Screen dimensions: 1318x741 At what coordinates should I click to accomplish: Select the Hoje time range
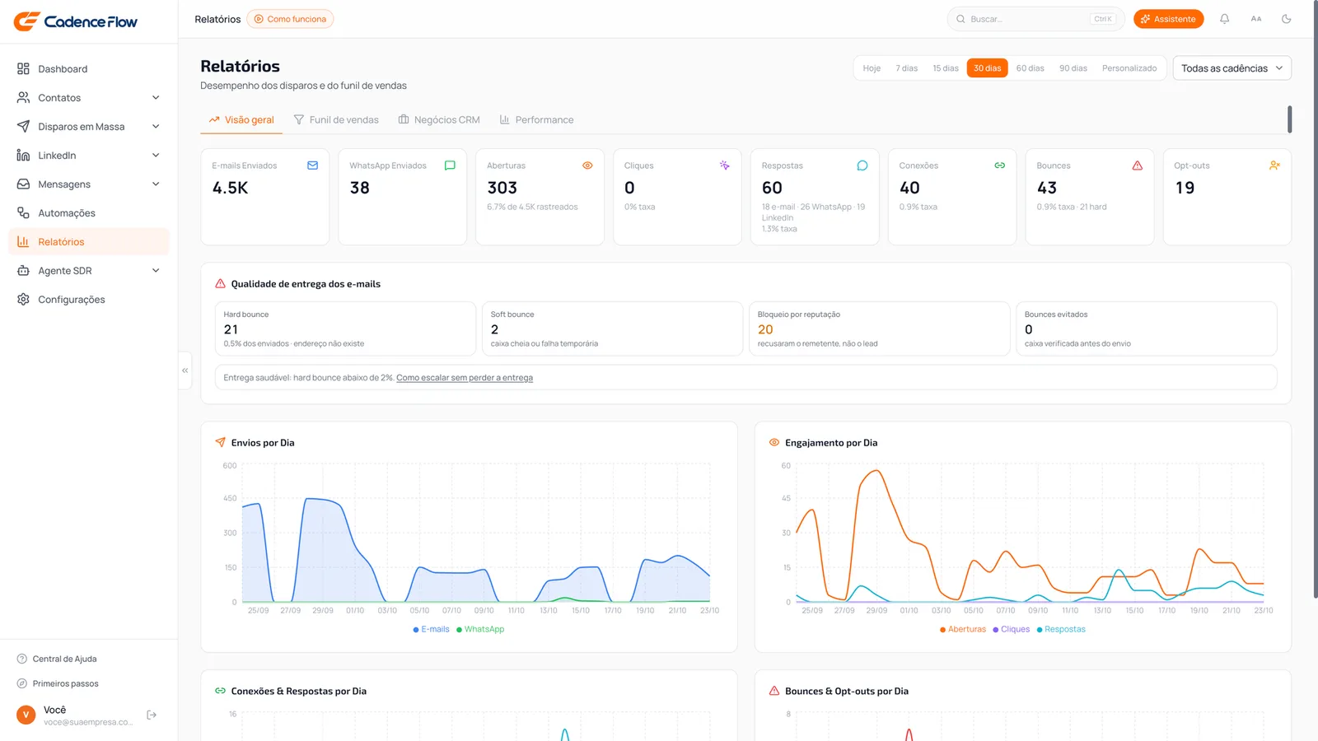tap(872, 68)
